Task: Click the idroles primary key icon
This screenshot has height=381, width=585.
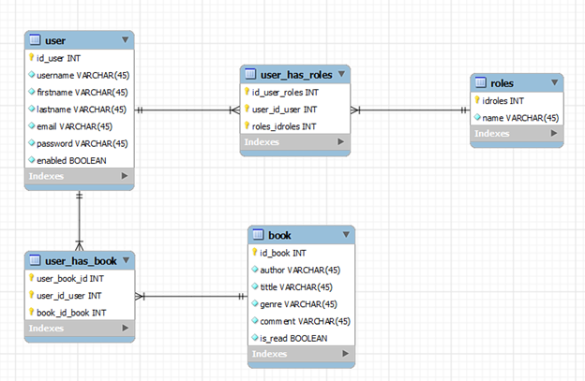Action: [x=477, y=100]
